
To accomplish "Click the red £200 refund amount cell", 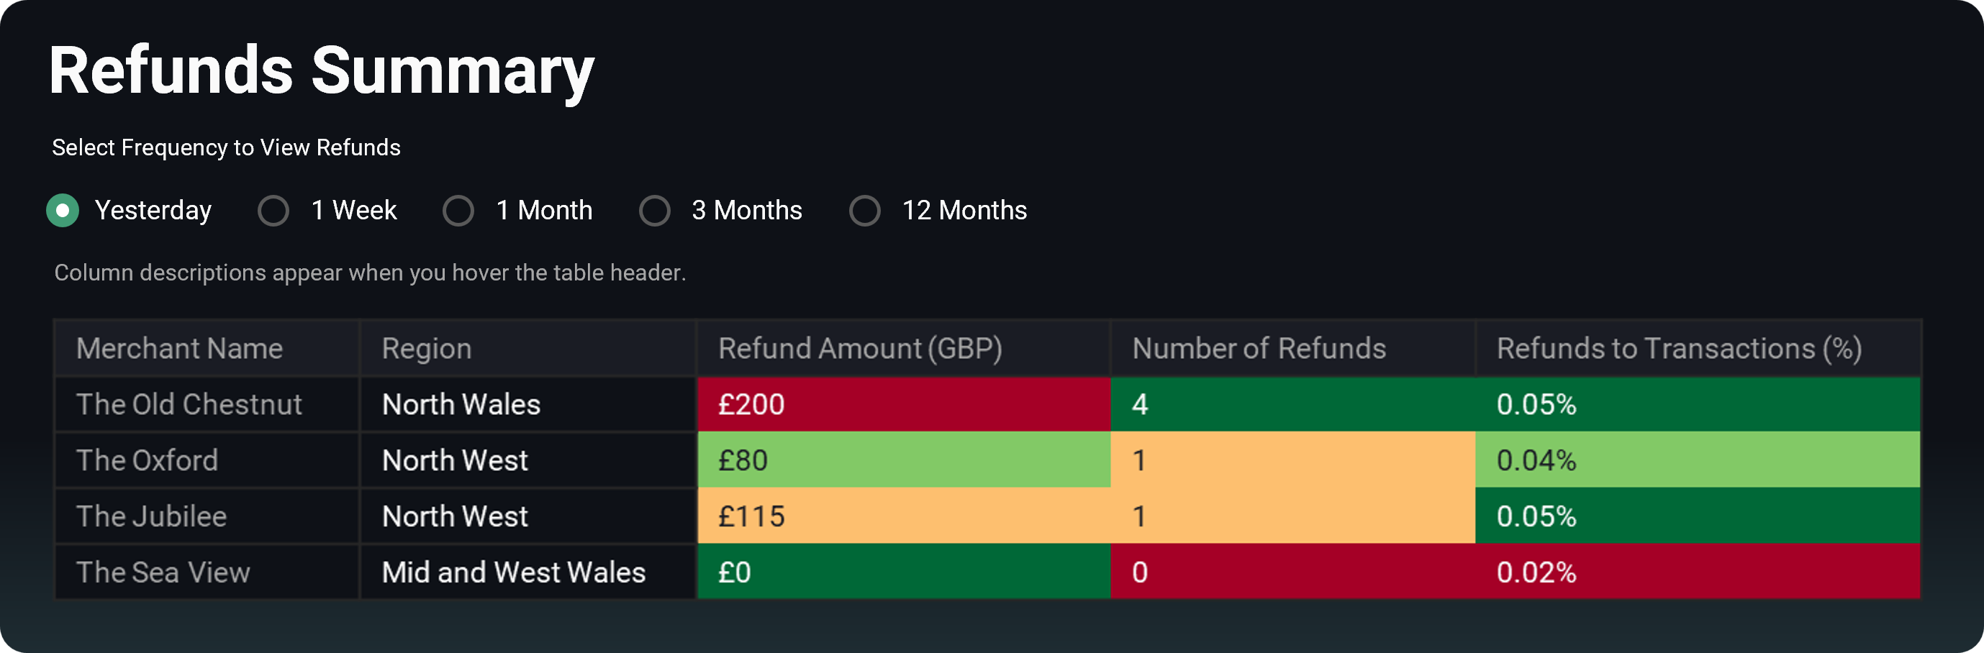I will point(902,404).
